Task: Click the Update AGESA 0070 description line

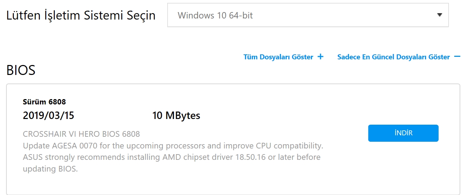Action: coord(173,146)
